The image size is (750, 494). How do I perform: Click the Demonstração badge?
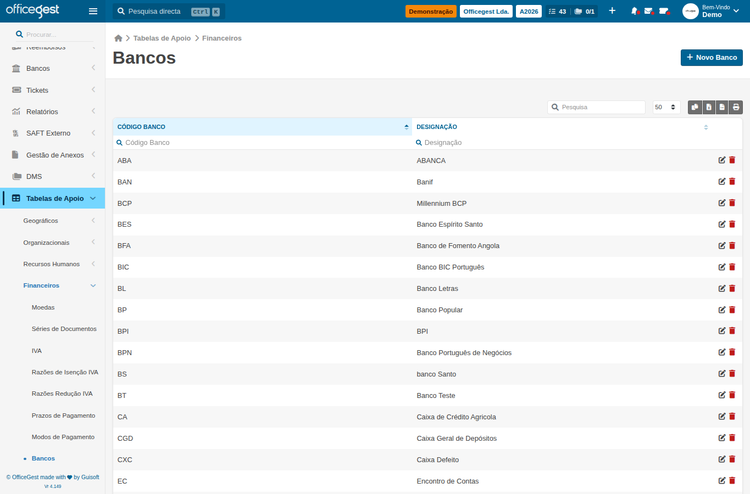[431, 12]
